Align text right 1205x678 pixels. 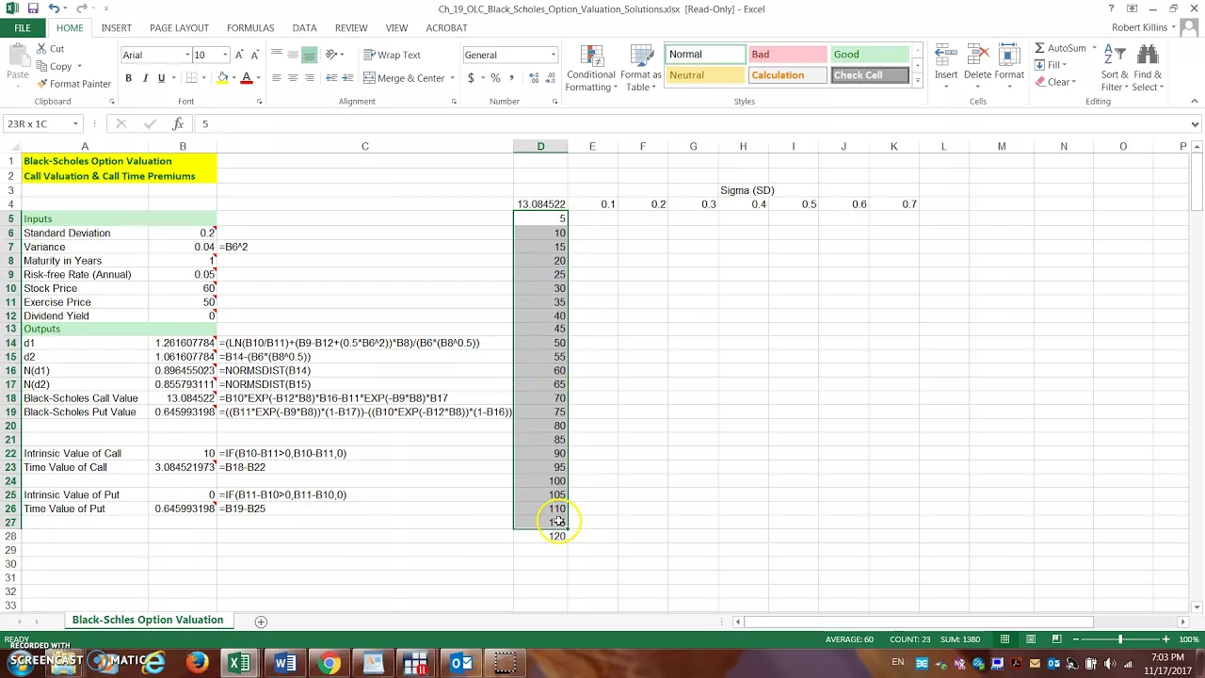[x=309, y=78]
